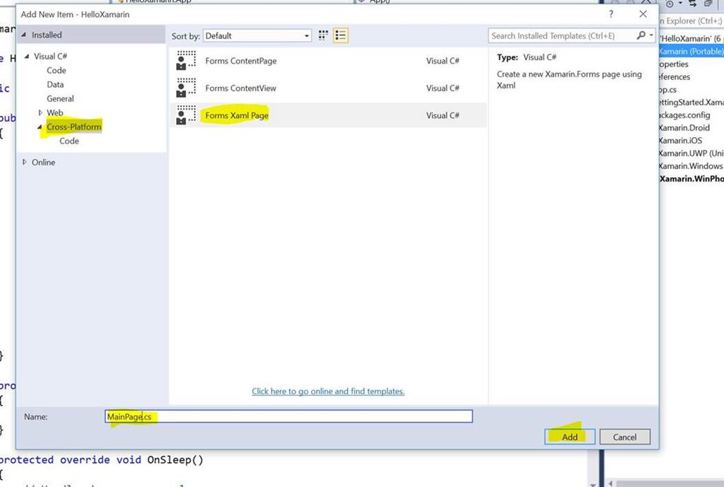Select Code under Cross-Platform
This screenshot has width=724, height=487.
[x=69, y=141]
